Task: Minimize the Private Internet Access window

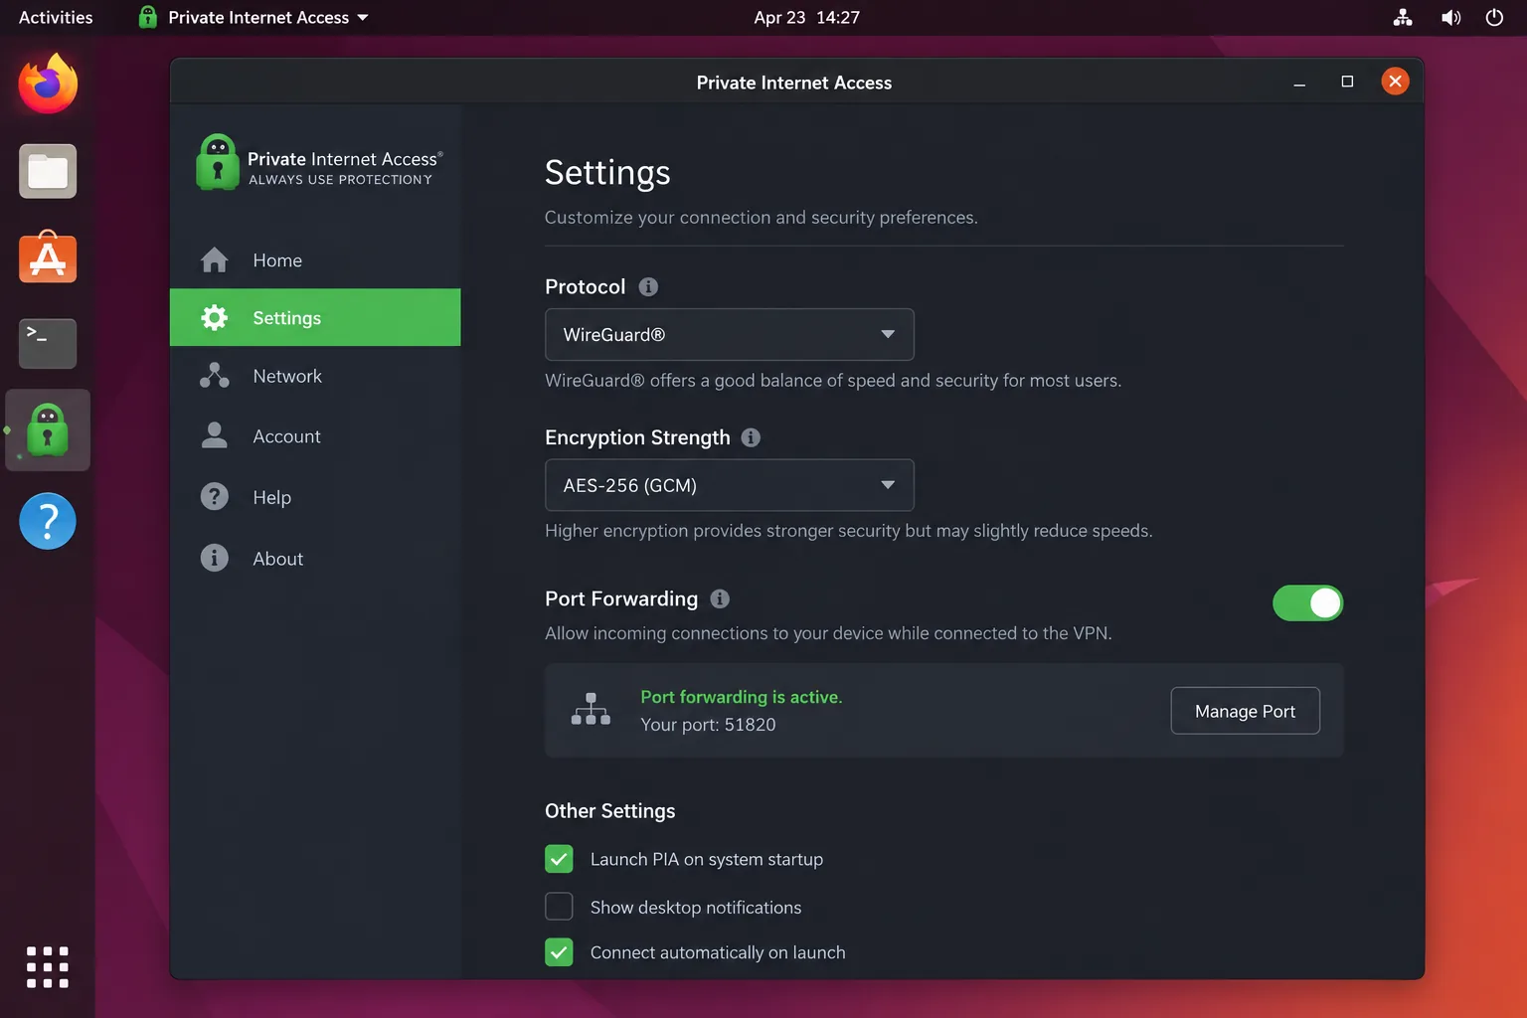Action: click(x=1298, y=83)
